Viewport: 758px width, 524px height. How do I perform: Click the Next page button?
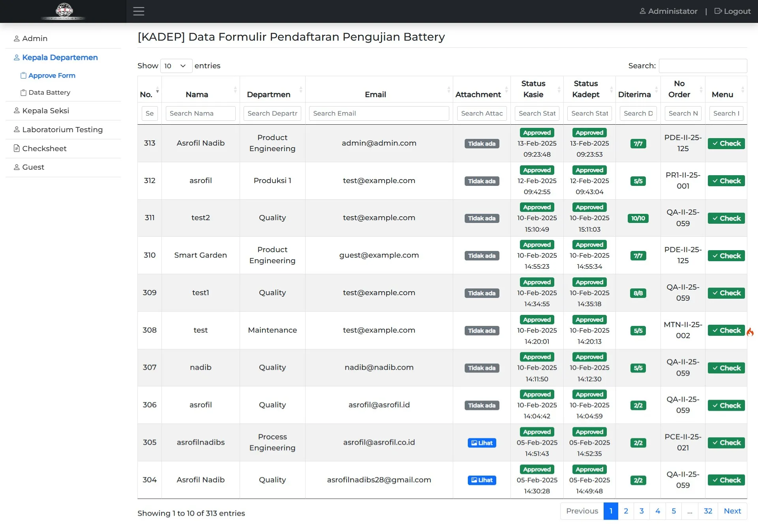pyautogui.click(x=732, y=511)
